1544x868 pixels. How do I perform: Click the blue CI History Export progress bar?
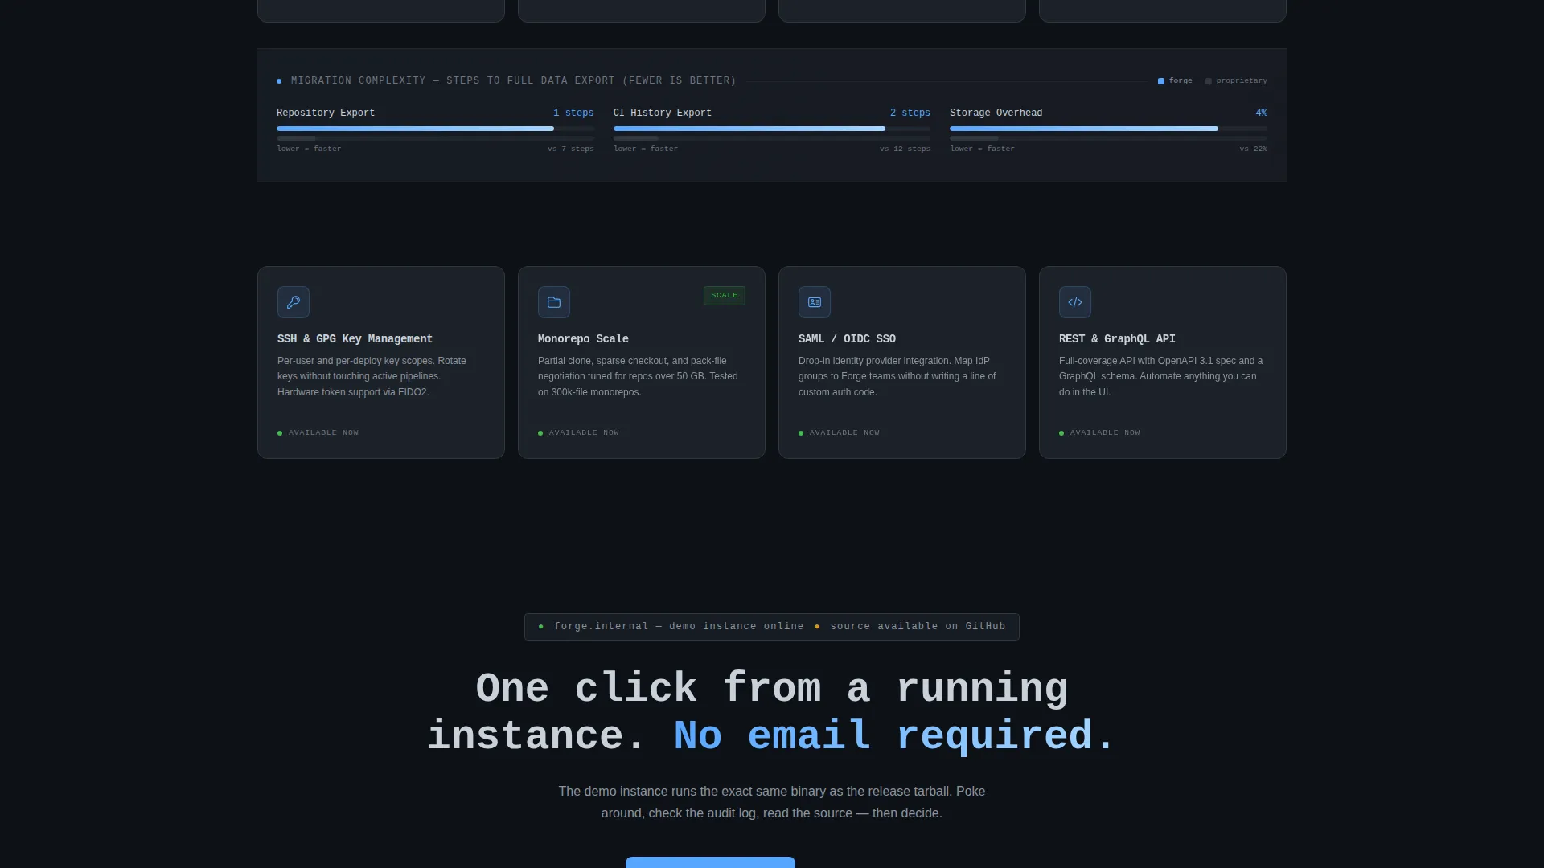pos(749,129)
